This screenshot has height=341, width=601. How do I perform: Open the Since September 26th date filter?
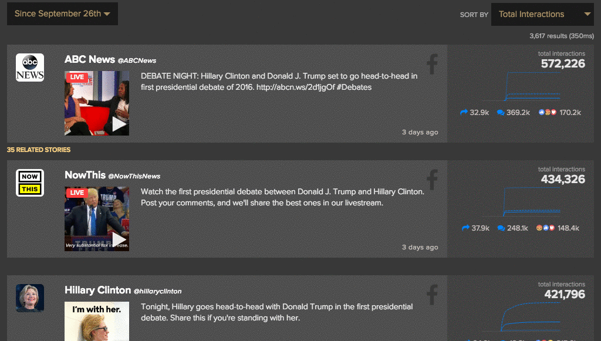click(62, 13)
